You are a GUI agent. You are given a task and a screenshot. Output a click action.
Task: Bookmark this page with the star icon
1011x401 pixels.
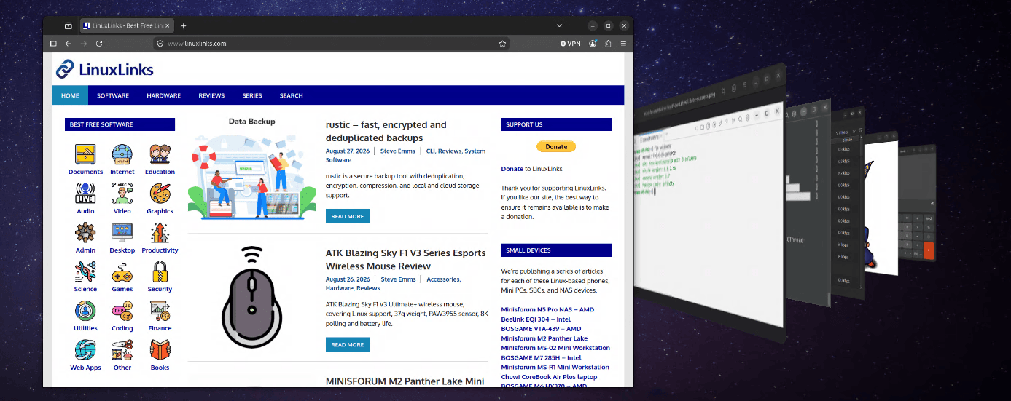click(x=502, y=44)
